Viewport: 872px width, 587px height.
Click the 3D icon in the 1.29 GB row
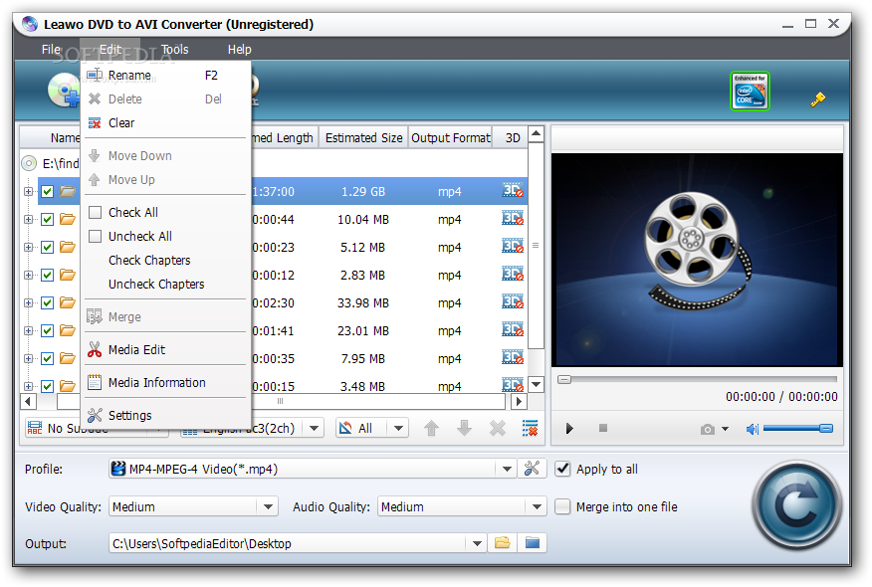513,191
